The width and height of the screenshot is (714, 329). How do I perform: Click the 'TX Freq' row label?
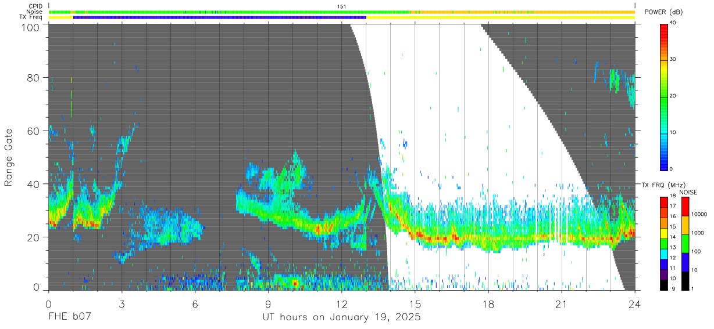[31, 17]
